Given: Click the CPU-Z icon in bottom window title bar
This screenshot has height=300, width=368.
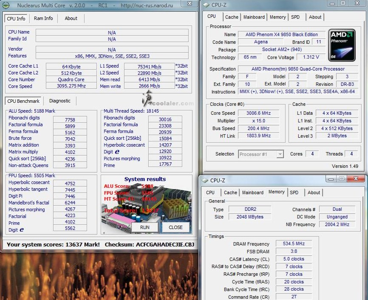Looking at the screenshot, I should 205,180.
